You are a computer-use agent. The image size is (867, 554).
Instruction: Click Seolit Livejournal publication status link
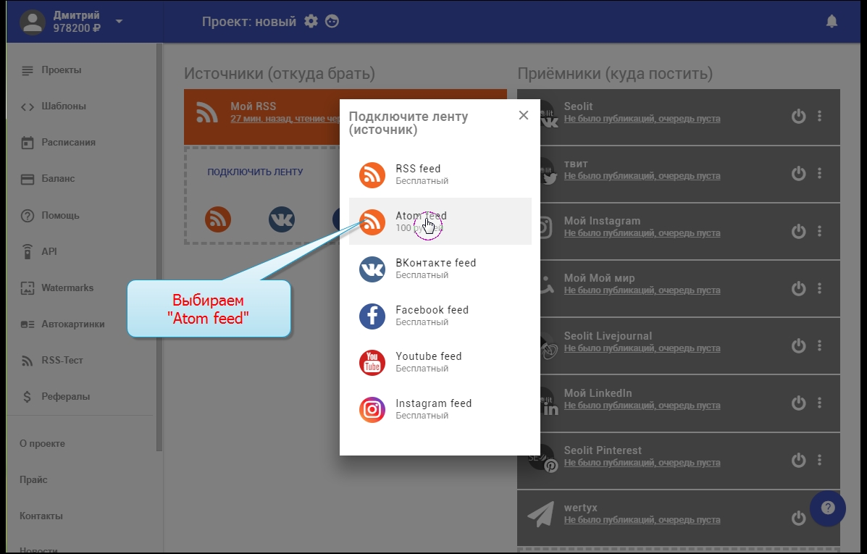pyautogui.click(x=642, y=348)
